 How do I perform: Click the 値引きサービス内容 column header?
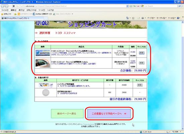click(80, 80)
